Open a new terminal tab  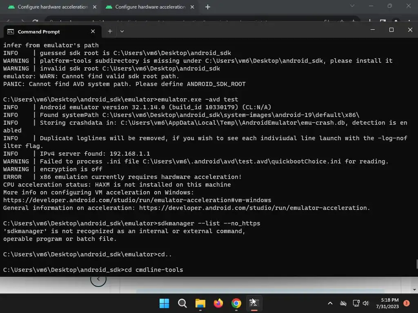point(110,31)
